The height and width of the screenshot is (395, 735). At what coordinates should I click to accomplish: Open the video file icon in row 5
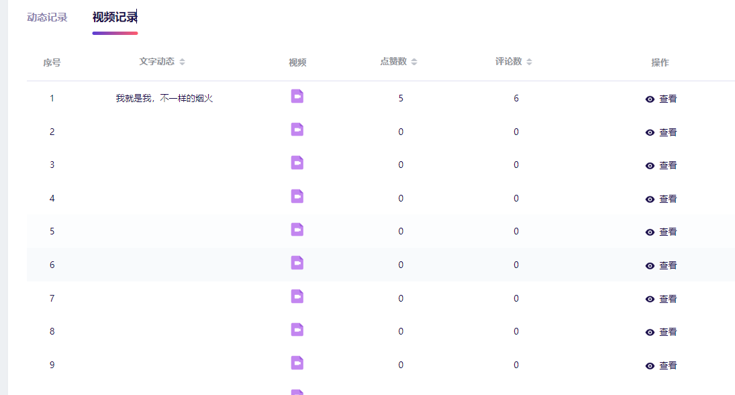[297, 229]
